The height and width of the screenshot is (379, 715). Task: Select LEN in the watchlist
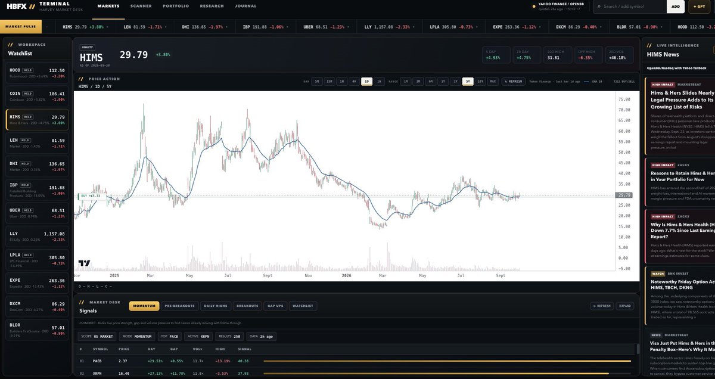tap(37, 143)
